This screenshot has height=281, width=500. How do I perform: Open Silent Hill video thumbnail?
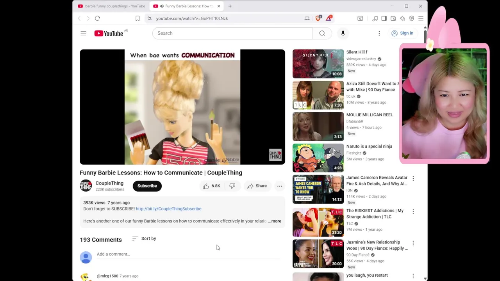[x=318, y=64]
